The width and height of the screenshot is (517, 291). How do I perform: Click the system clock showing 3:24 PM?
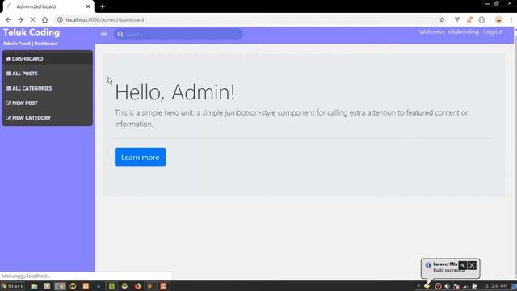click(x=496, y=286)
